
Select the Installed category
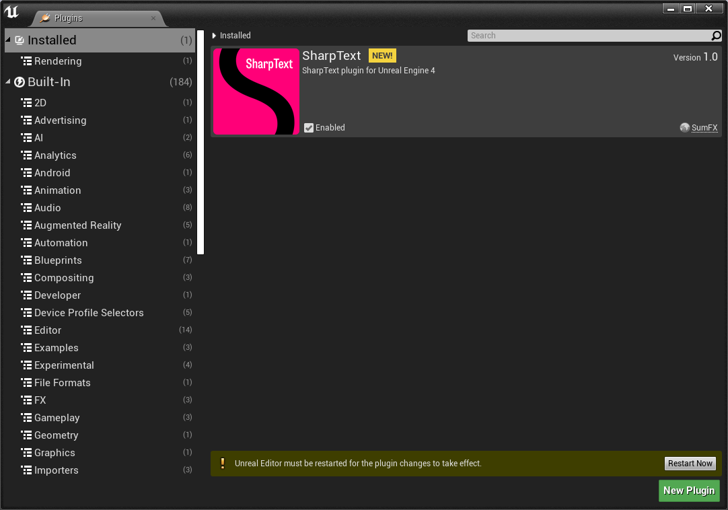point(100,40)
